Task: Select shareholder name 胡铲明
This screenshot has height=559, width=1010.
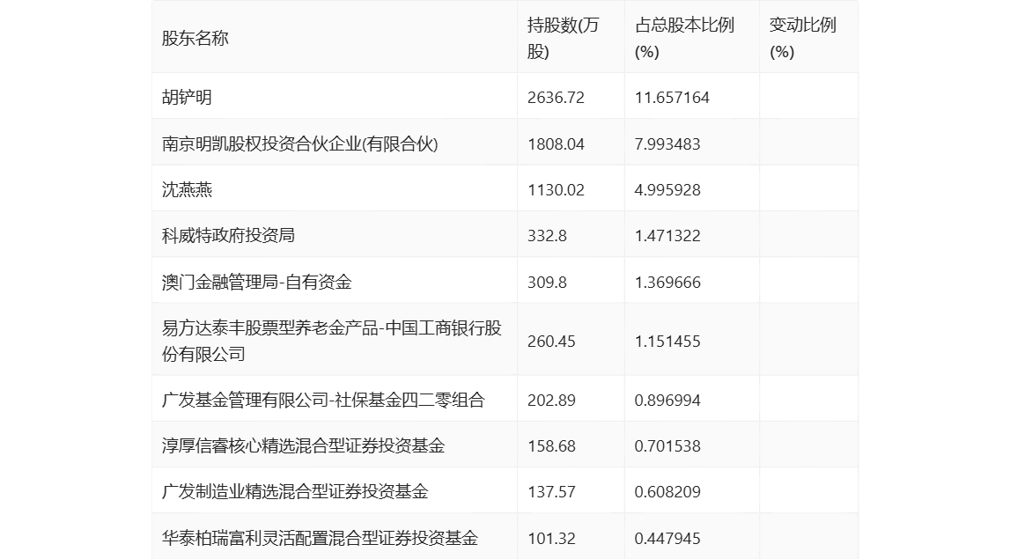Action: [187, 97]
